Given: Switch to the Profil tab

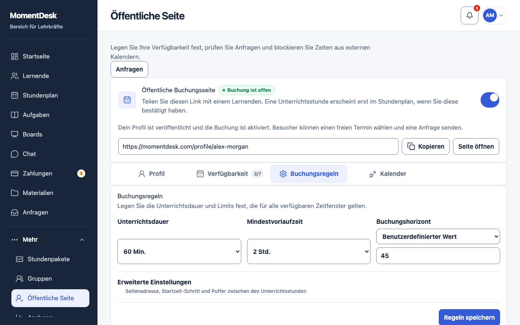Looking at the screenshot, I should click(151, 174).
